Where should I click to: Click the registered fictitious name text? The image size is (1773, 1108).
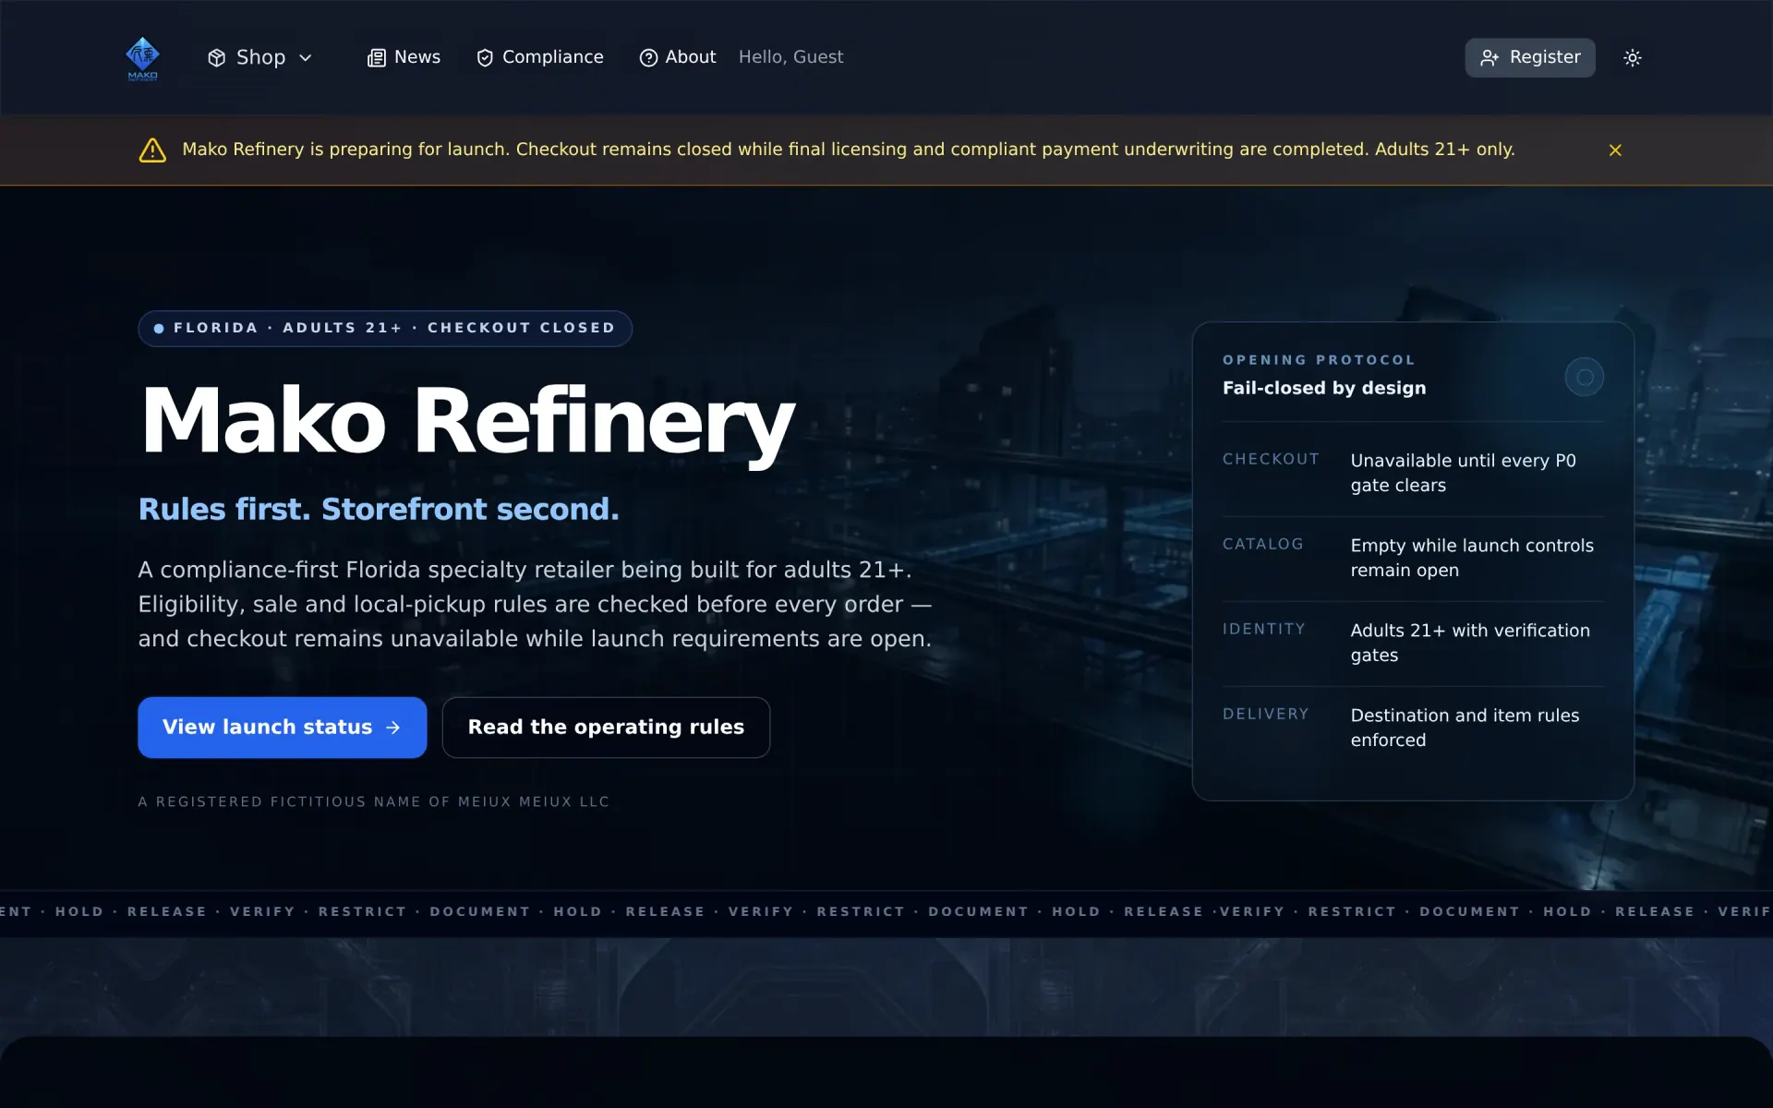coord(374,801)
